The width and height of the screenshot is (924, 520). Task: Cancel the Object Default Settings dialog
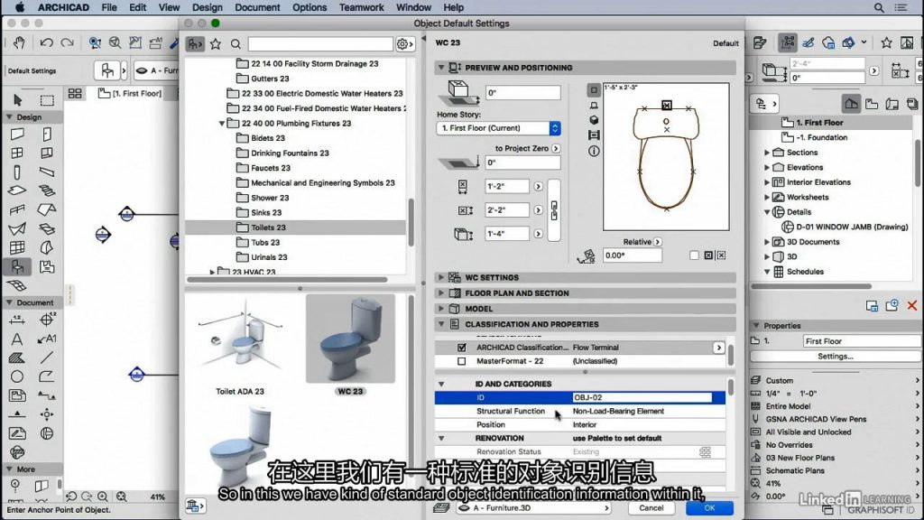point(651,507)
